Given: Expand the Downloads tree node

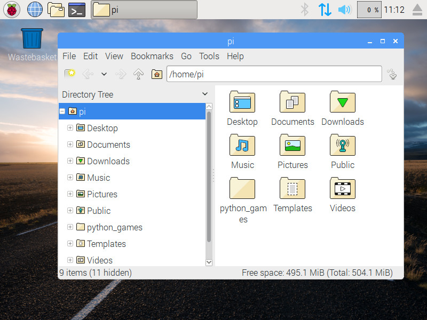Looking at the screenshot, I should 70,161.
